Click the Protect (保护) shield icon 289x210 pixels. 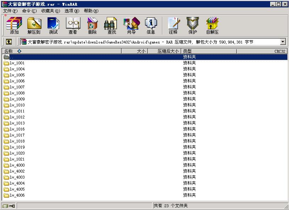(x=193, y=25)
